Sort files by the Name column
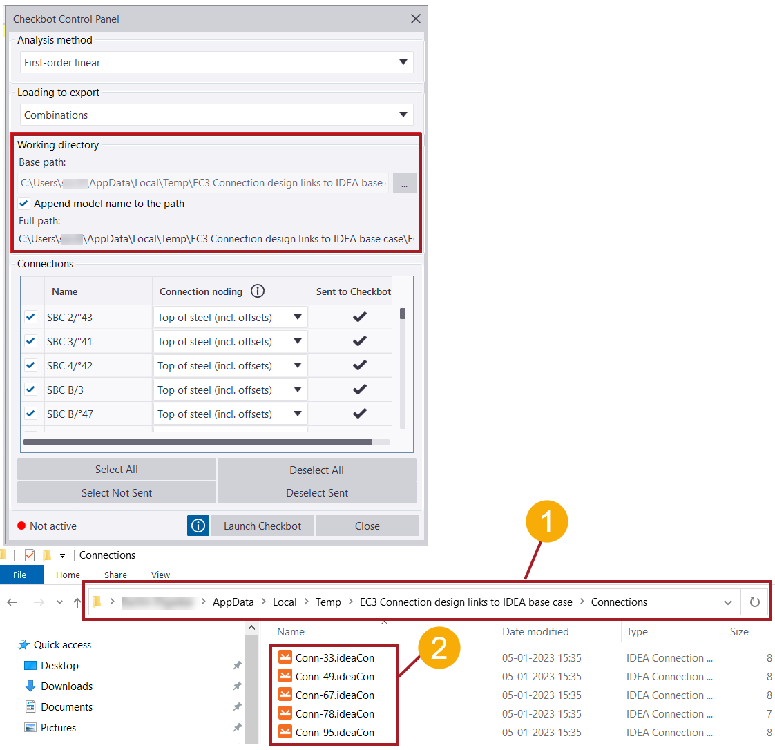 pos(290,631)
